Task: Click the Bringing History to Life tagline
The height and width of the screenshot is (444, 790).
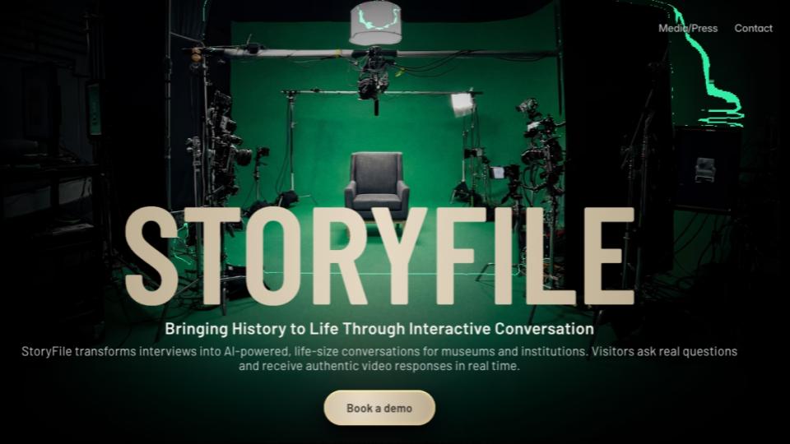Action: (379, 329)
